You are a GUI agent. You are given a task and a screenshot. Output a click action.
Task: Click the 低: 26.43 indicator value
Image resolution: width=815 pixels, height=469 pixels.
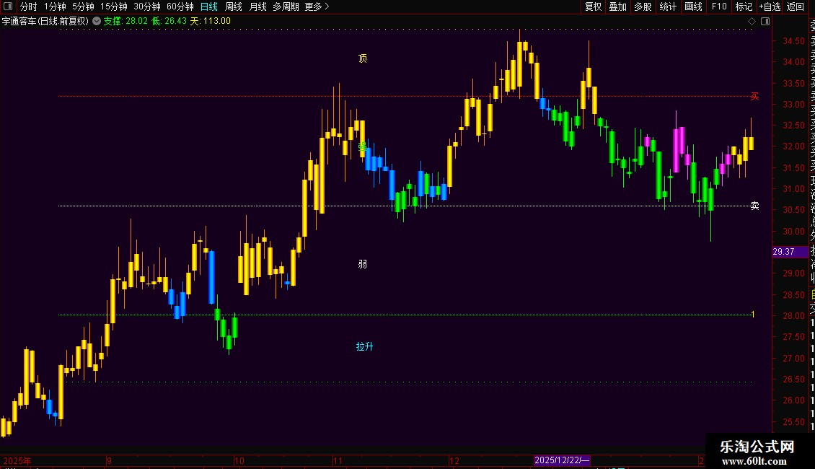coord(169,22)
